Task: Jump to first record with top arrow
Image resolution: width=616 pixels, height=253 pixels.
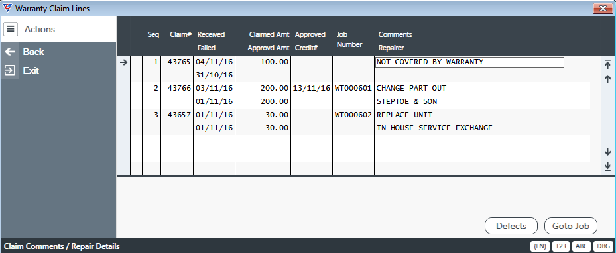Action: click(x=607, y=64)
